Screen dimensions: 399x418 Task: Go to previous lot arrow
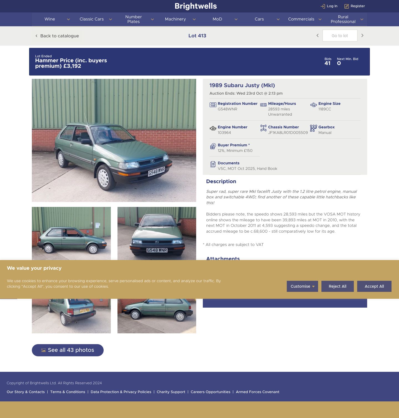pos(318,35)
